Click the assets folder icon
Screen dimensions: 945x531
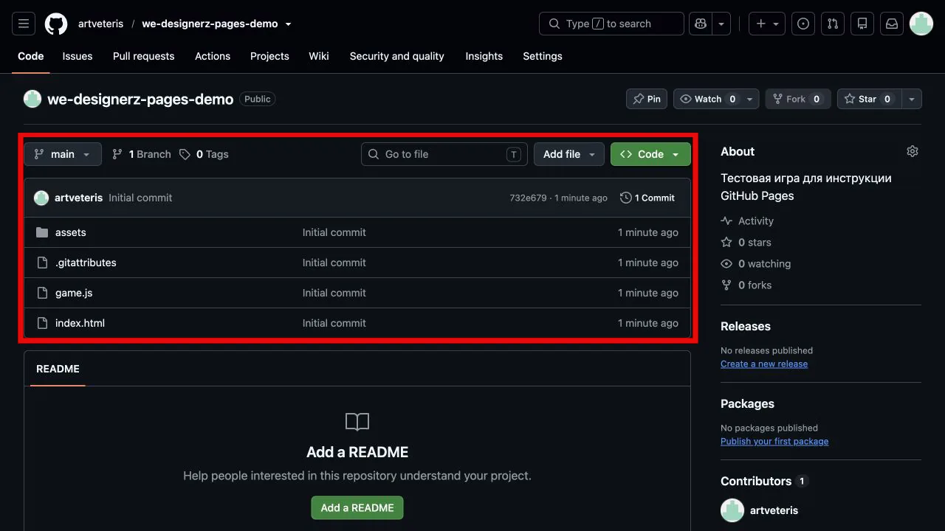point(42,232)
